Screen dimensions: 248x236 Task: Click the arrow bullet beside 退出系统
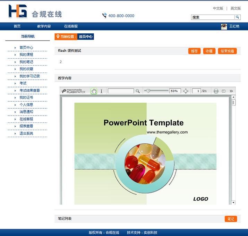pos(15,134)
